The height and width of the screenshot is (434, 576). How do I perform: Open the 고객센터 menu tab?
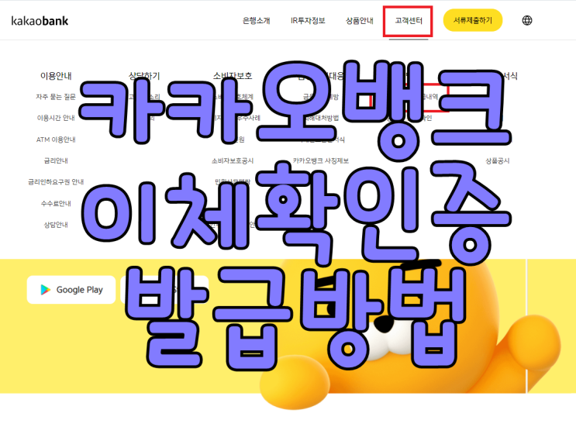pos(408,21)
